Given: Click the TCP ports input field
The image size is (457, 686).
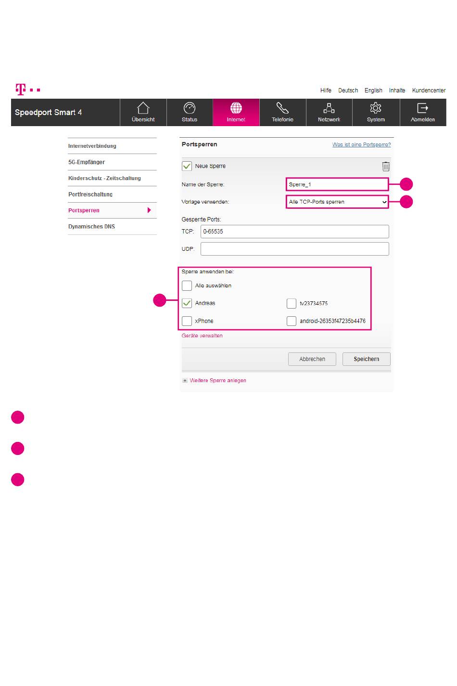Looking at the screenshot, I should point(295,232).
